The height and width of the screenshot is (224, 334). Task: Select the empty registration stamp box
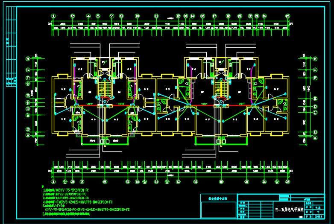coord(219,210)
